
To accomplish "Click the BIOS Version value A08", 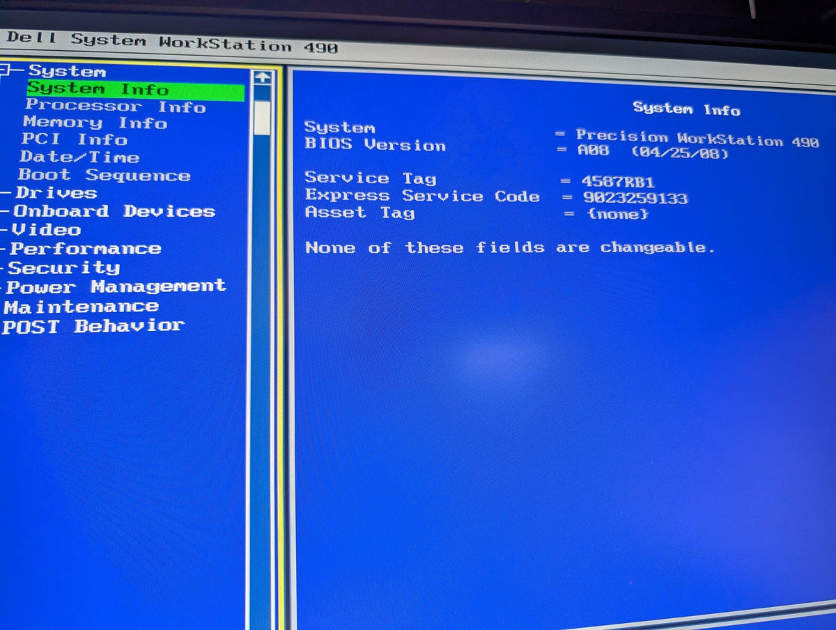I will [593, 150].
